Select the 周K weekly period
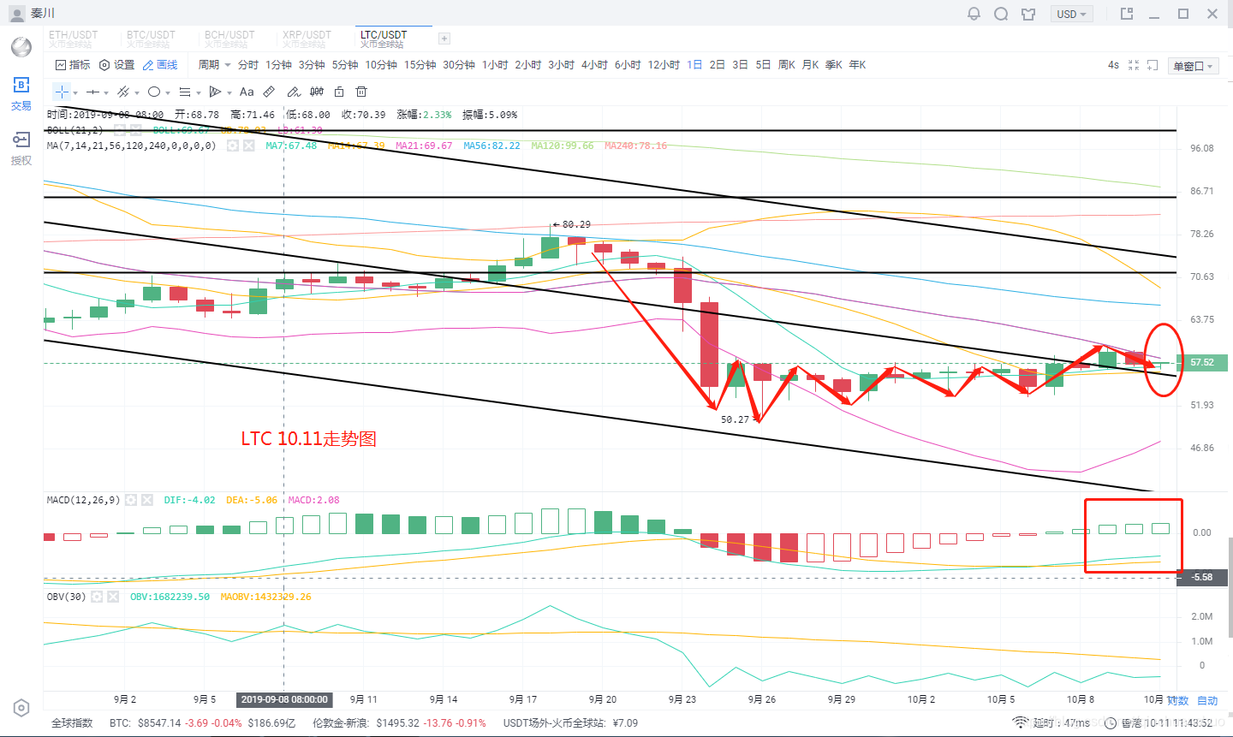The height and width of the screenshot is (737, 1233). pos(787,65)
